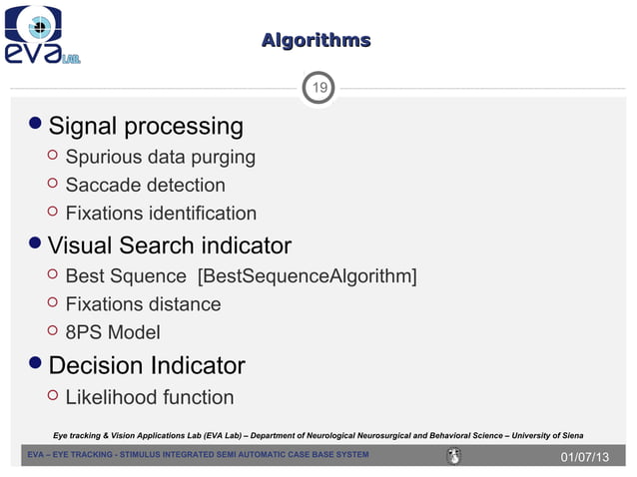Click the 01/07/13 date in footer
Image resolution: width=637 pixels, height=477 pixels.
585,457
